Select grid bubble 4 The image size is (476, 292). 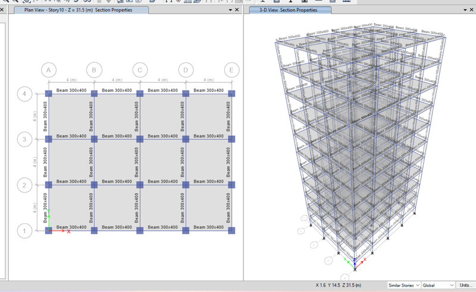(x=24, y=94)
